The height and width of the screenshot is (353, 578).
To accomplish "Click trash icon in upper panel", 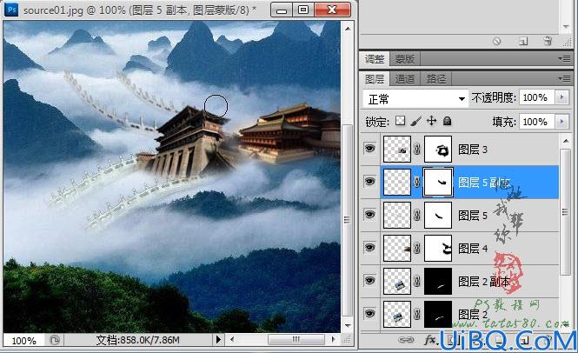I will (548, 42).
